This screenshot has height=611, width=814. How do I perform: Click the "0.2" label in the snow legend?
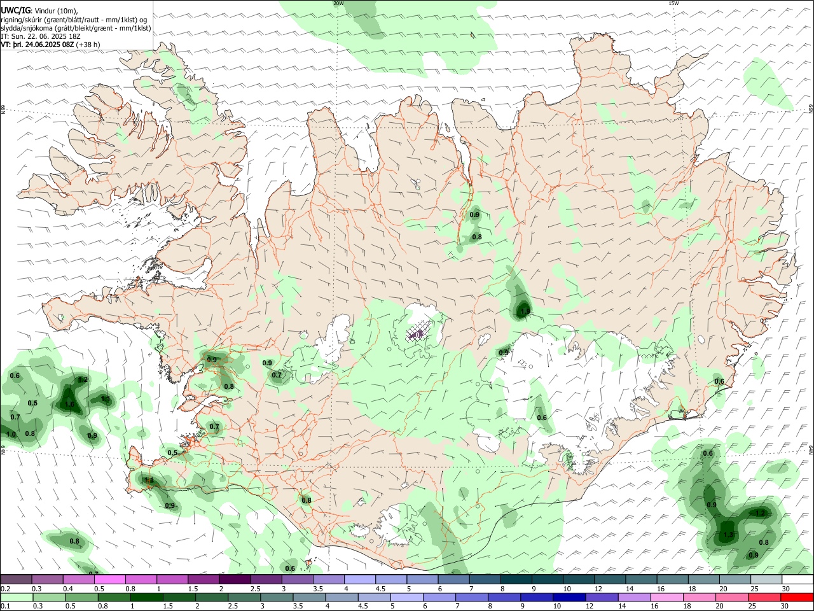coord(5,589)
